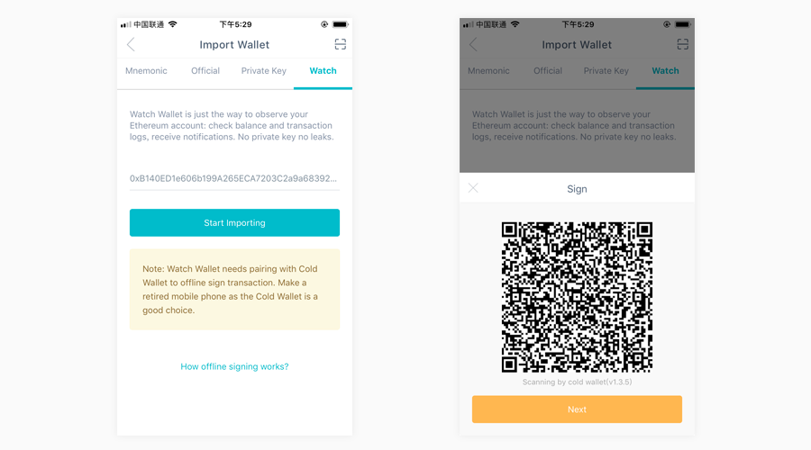Viewport: 811px width, 450px height.
Task: Click the Start Importing button
Action: point(234,222)
